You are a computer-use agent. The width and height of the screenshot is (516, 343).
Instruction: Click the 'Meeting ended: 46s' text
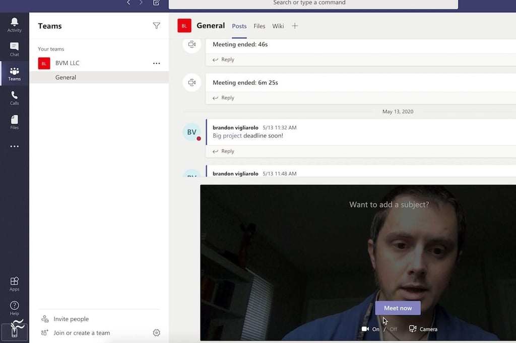click(x=240, y=44)
